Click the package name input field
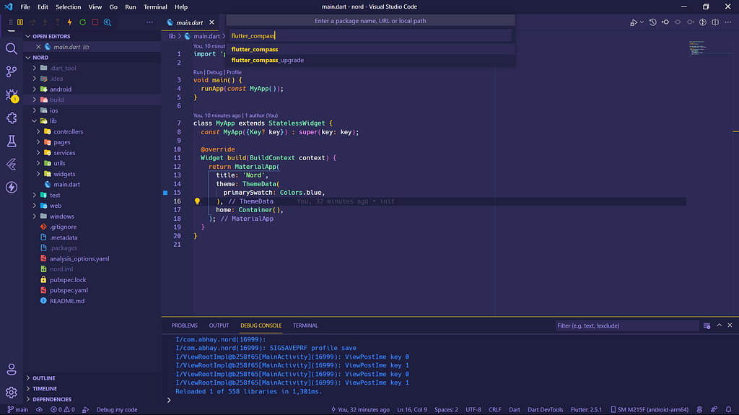The width and height of the screenshot is (739, 415). tap(370, 36)
